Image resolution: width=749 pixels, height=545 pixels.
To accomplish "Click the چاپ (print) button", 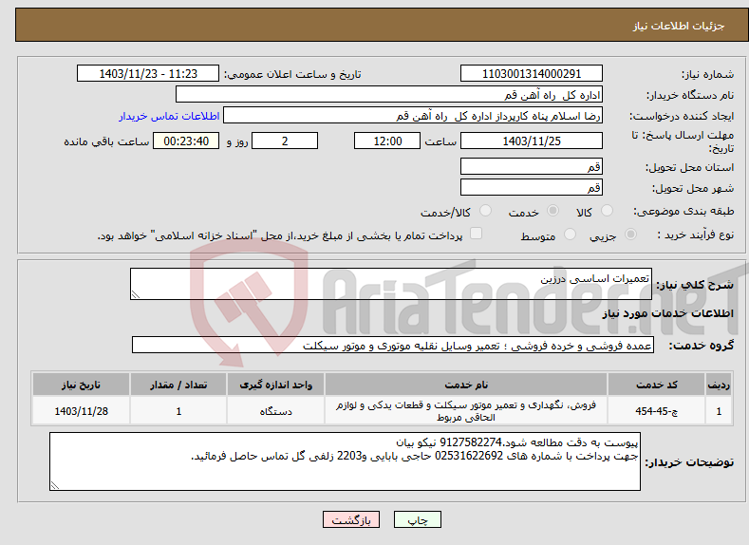I will pos(417,519).
